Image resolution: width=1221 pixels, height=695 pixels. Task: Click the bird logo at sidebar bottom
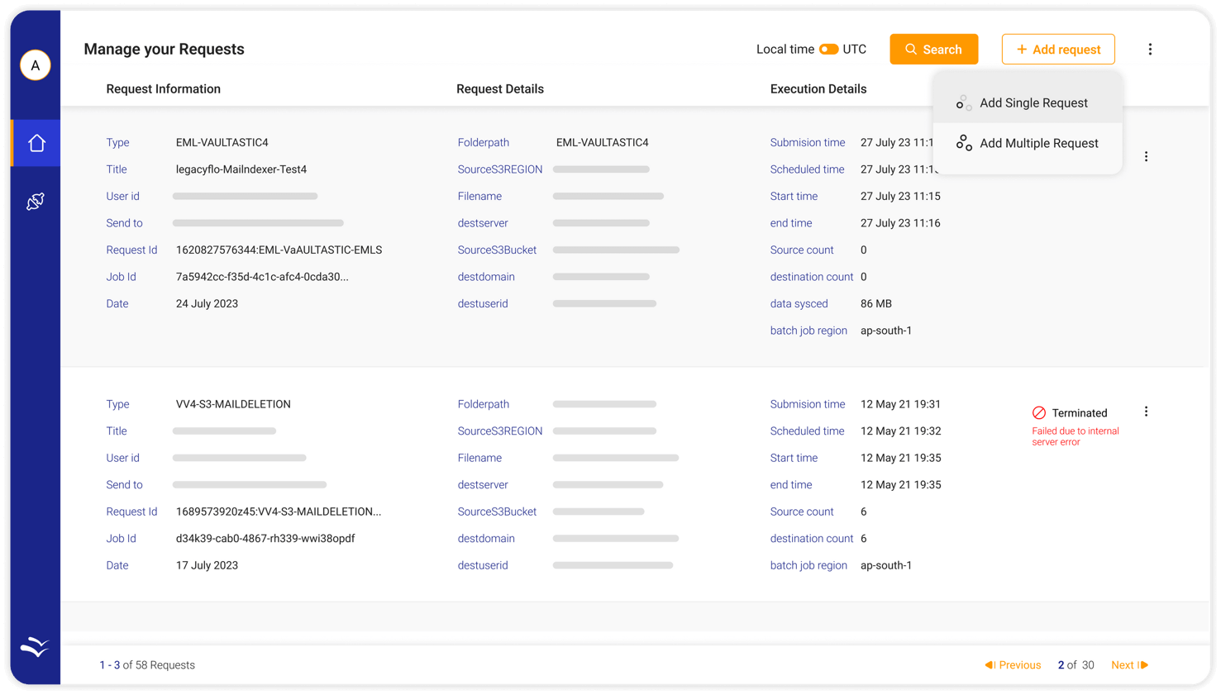(x=35, y=647)
